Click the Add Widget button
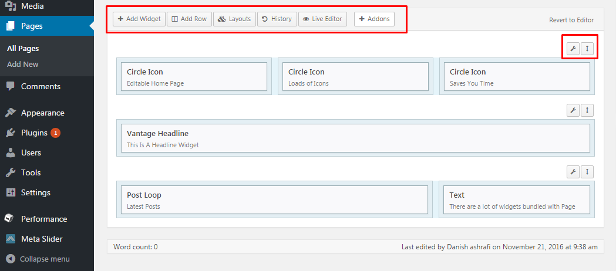 [x=139, y=19]
